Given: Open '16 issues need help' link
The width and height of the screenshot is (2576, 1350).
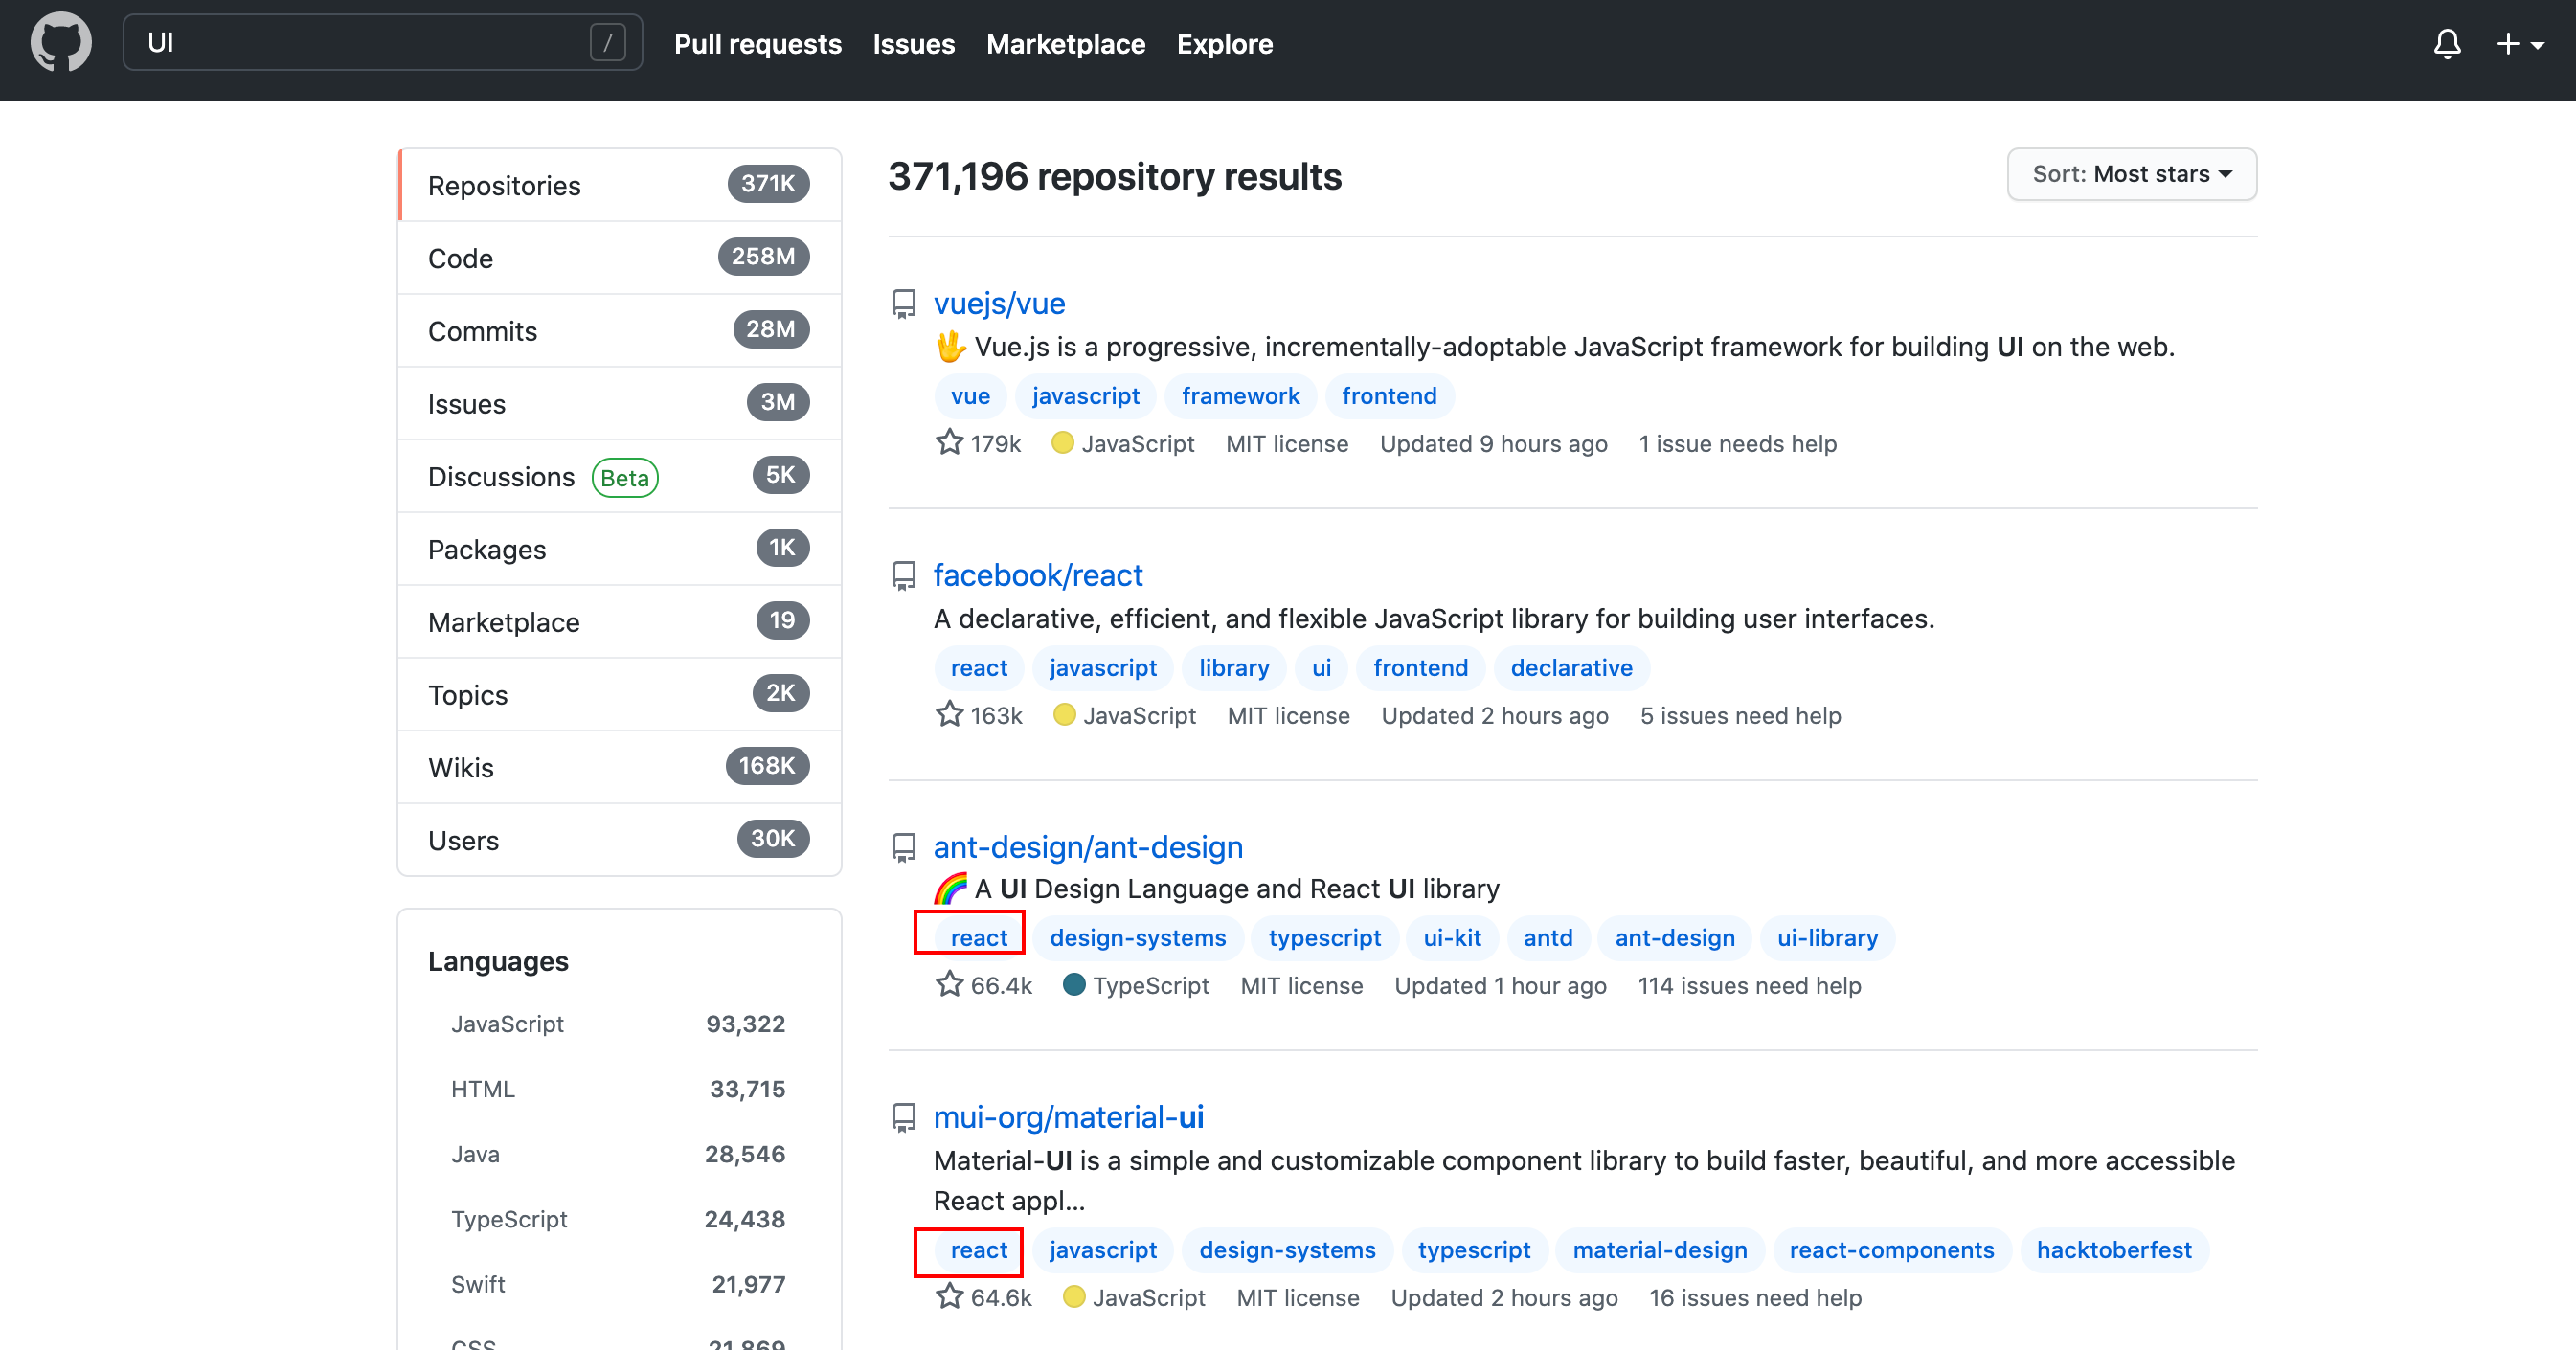Looking at the screenshot, I should [x=1755, y=1297].
